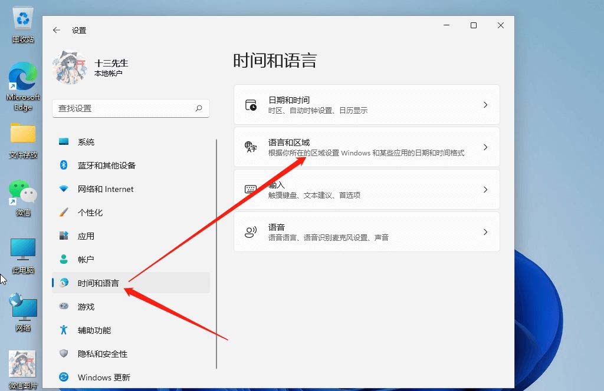Viewport: 604px width, 391px height.
Task: Select 时间和语言 in sidebar
Action: click(x=130, y=283)
